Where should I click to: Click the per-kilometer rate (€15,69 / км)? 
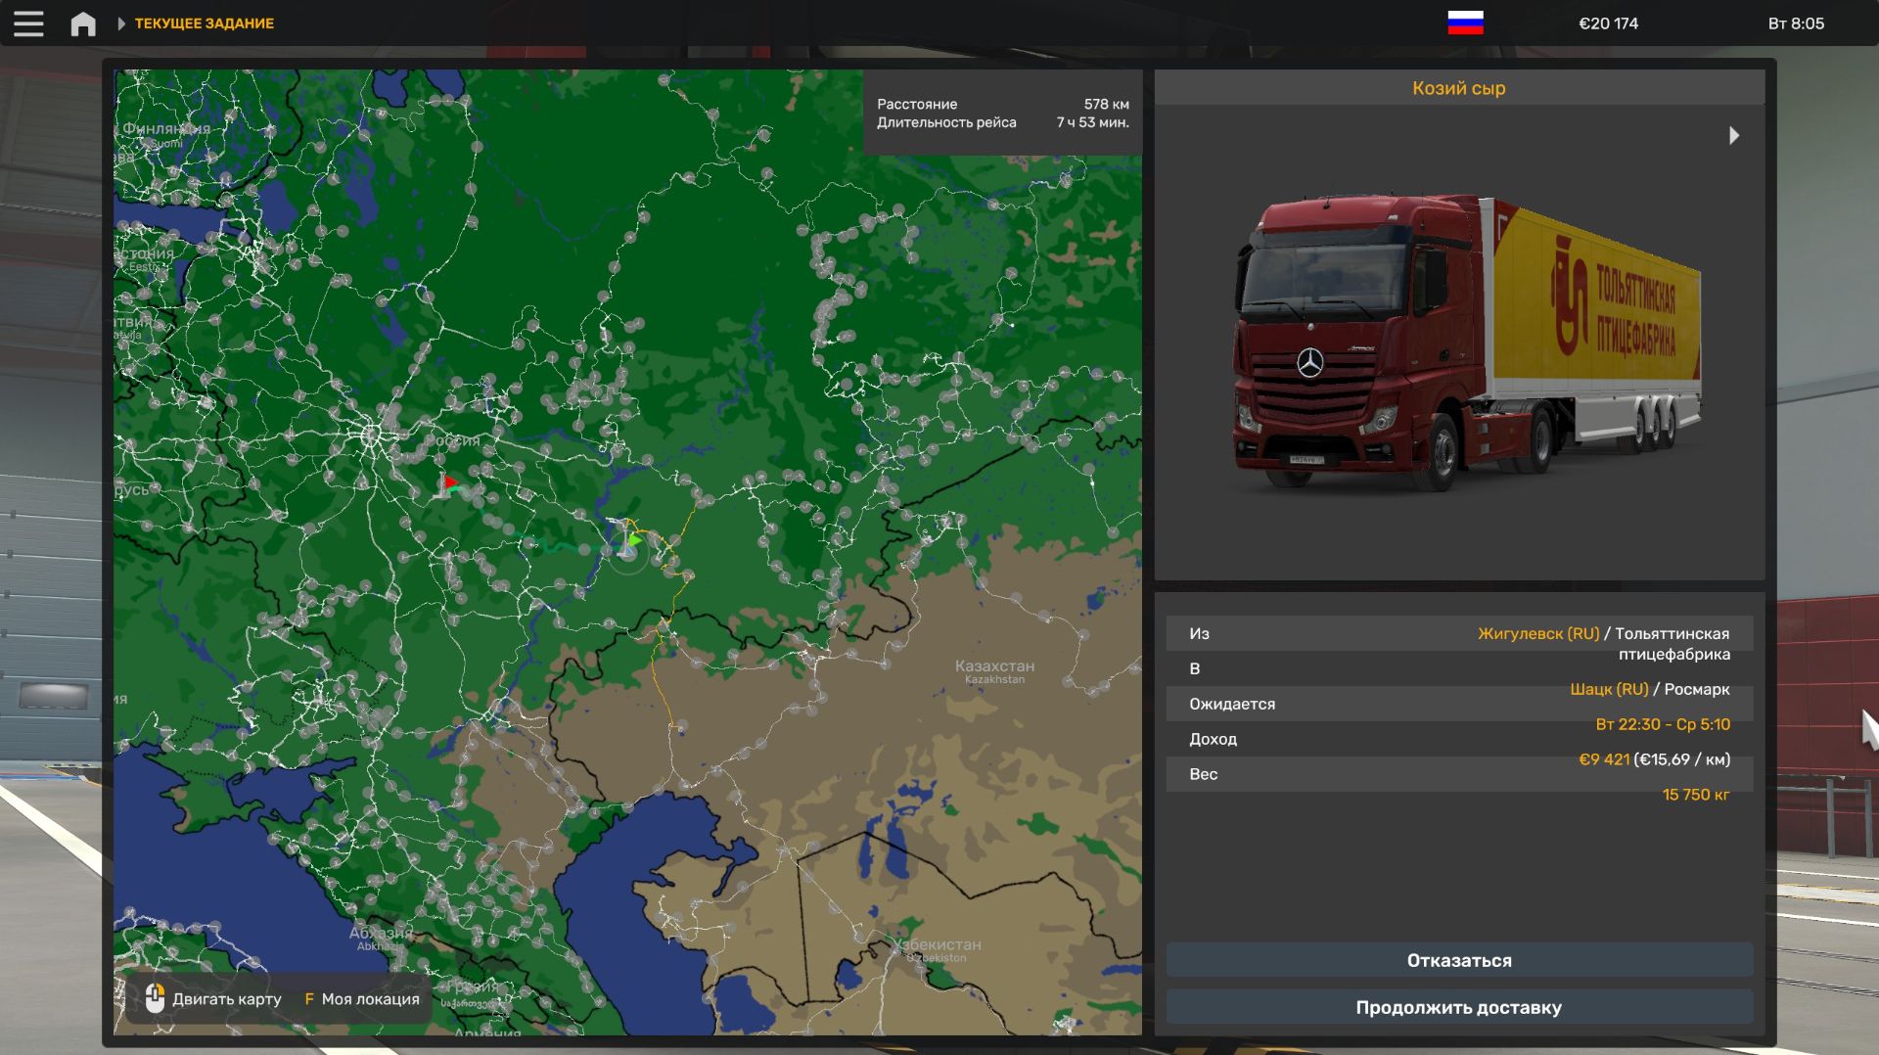click(1682, 759)
